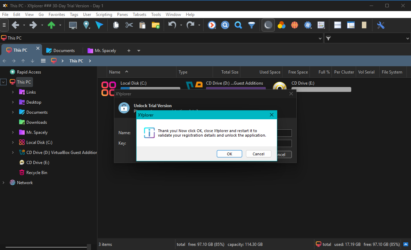Image resolution: width=411 pixels, height=250 pixels.
Task: Click the This PC monitor toolbar icon
Action: pos(73,25)
